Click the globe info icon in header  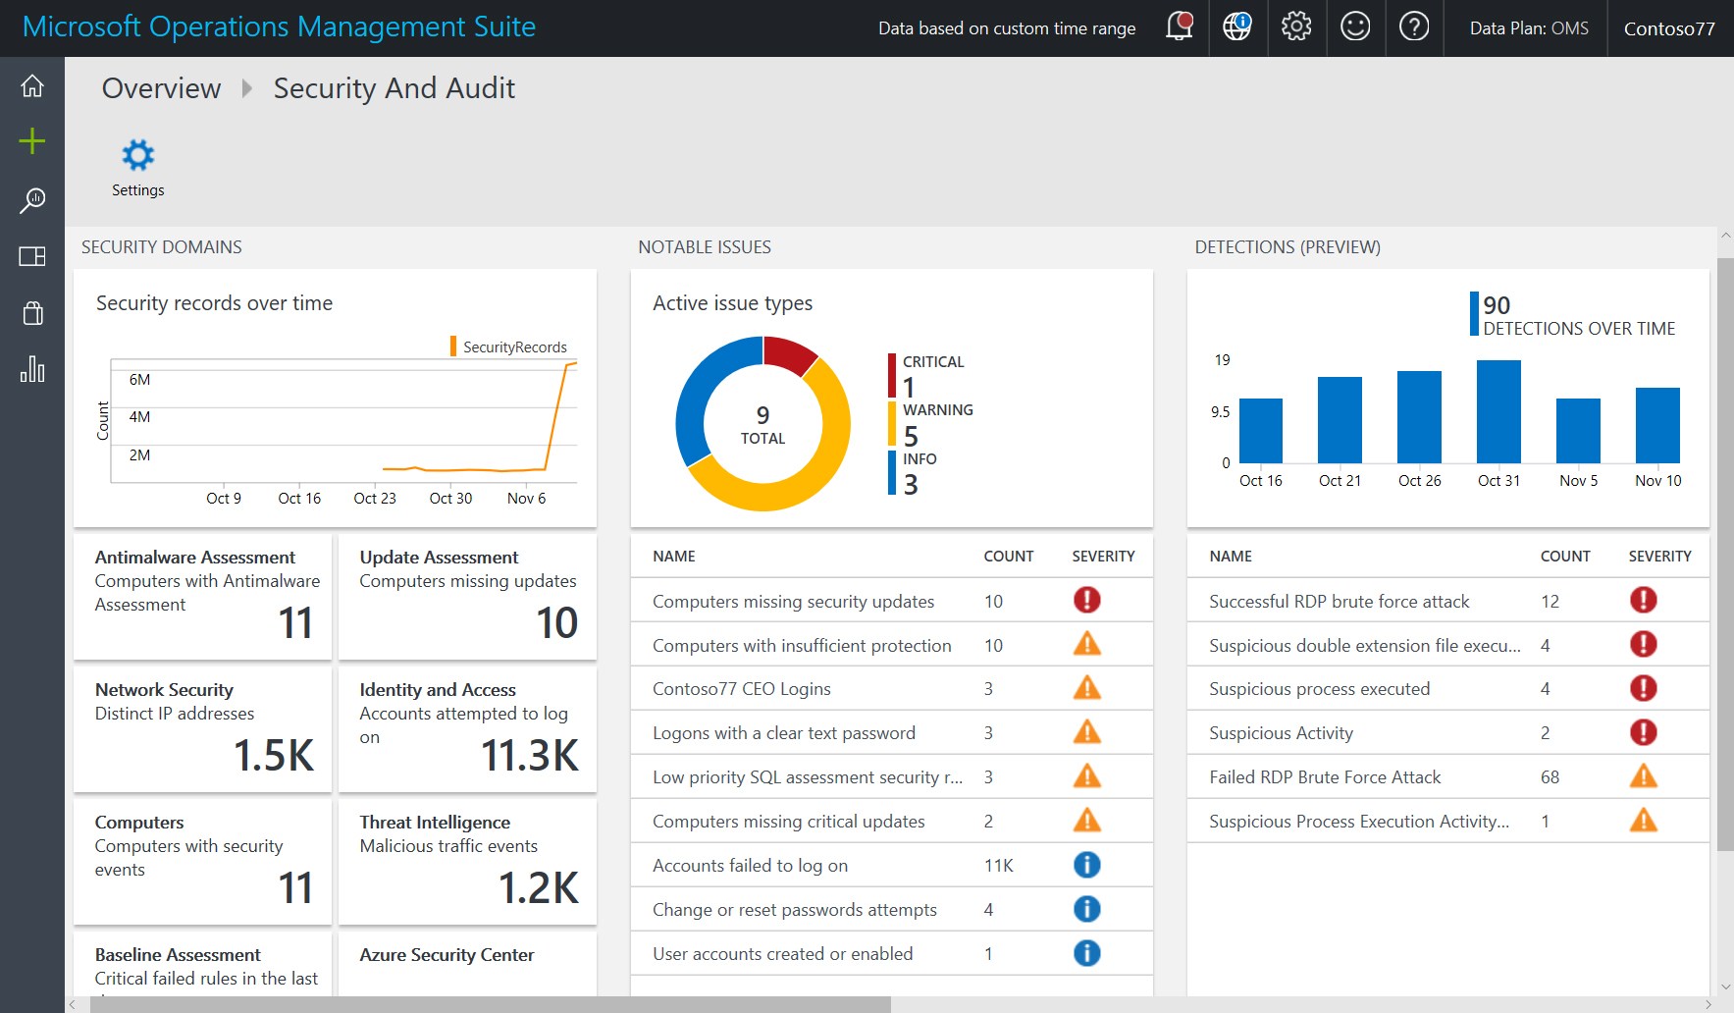pos(1237,27)
